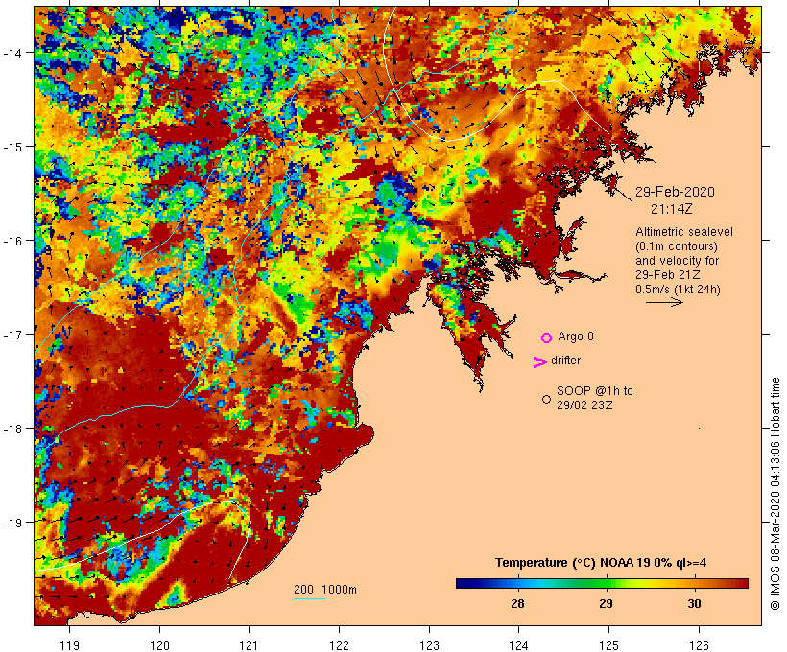Click the '29-Feb 21Z' legend line
This screenshot has height=652, width=787.
[x=668, y=275]
